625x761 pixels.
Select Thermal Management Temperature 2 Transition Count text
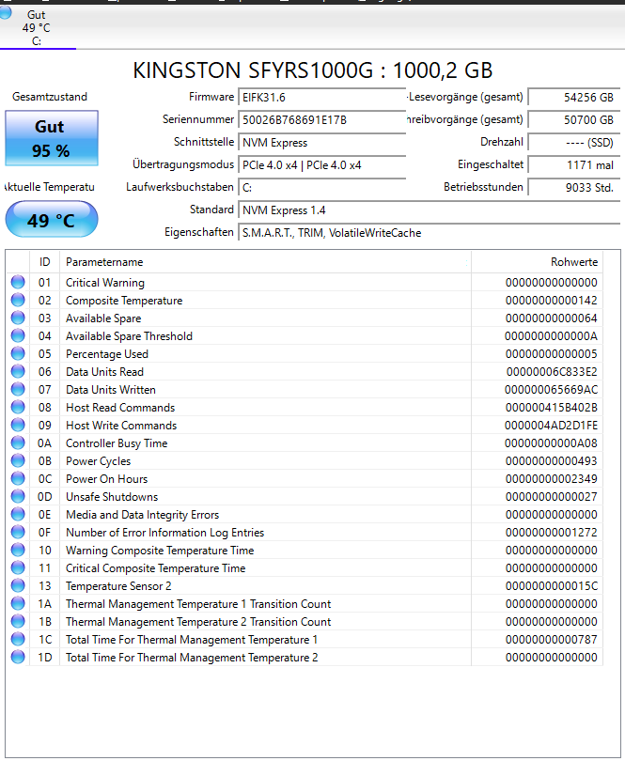coord(198,622)
